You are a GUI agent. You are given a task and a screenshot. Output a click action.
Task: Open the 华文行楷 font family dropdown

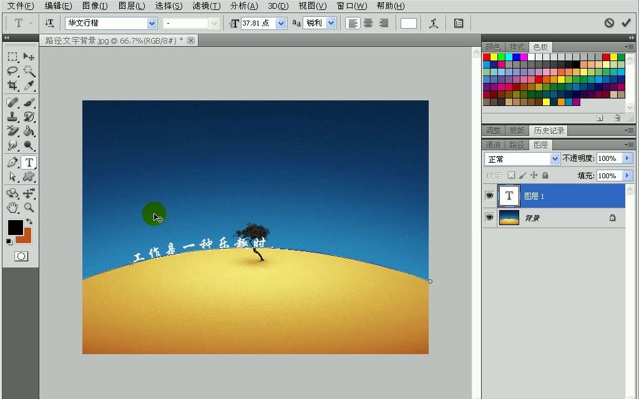pos(152,23)
